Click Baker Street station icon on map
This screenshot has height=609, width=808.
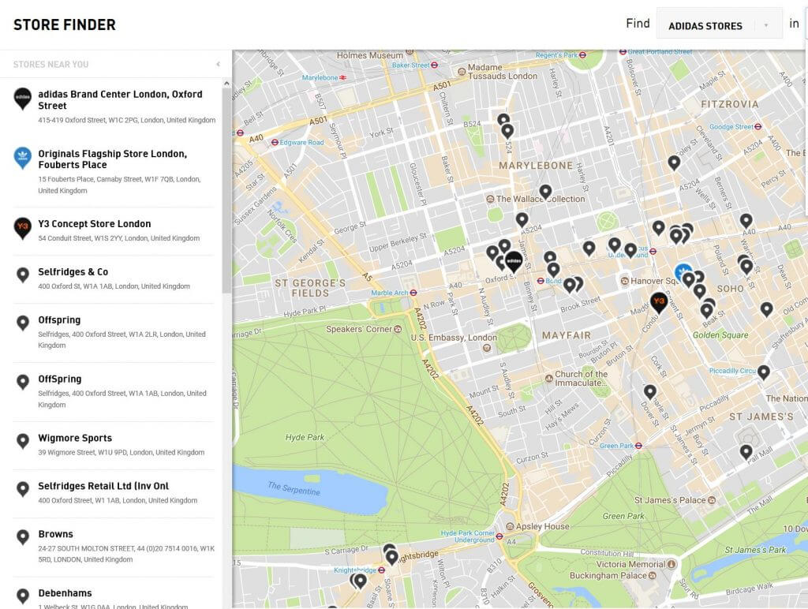pos(435,65)
